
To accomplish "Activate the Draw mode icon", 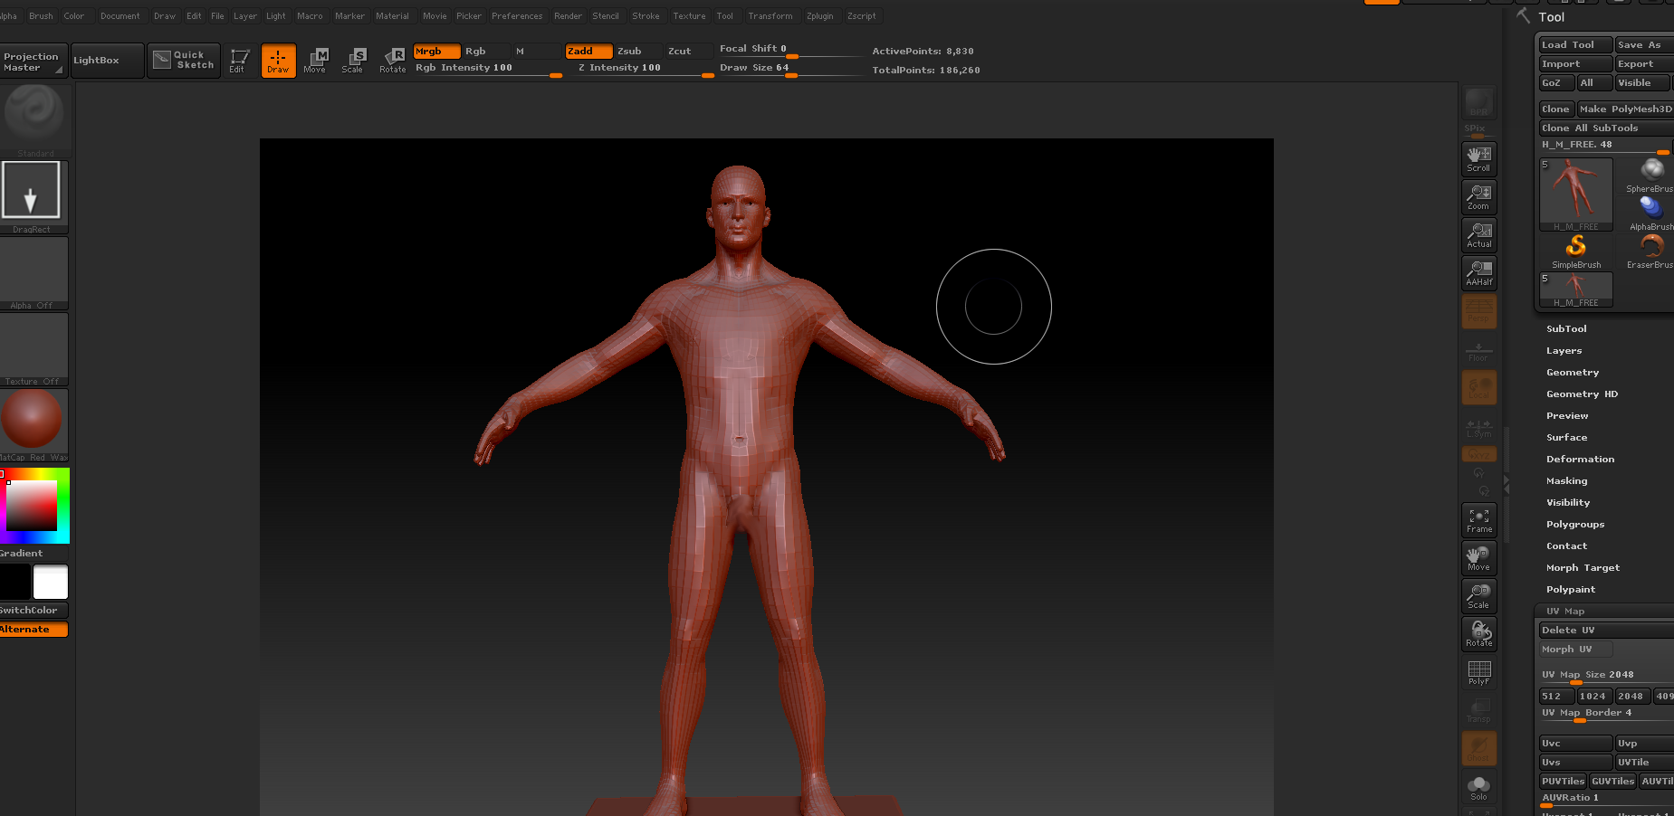I will pyautogui.click(x=278, y=61).
